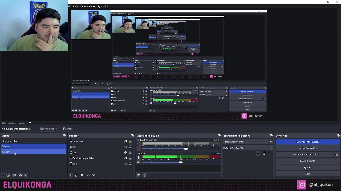Viewport: 341px width, 191px height.
Task: Select the play gameplay scene
Action: pos(33,141)
